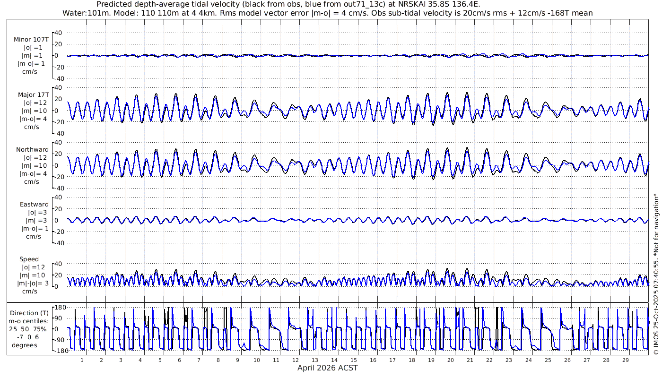Image resolution: width=662 pixels, height=378 pixels.
Task: Click the '-7 0 6' centile values
Action: click(x=29, y=337)
